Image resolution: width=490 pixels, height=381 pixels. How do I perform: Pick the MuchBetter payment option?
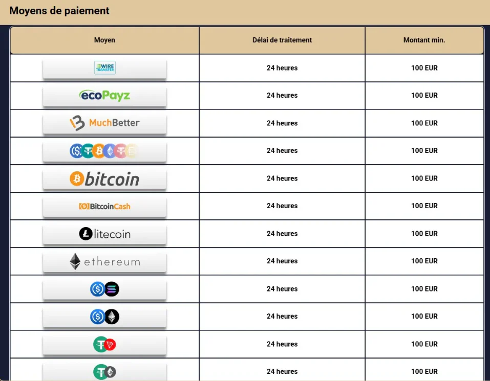pos(104,123)
